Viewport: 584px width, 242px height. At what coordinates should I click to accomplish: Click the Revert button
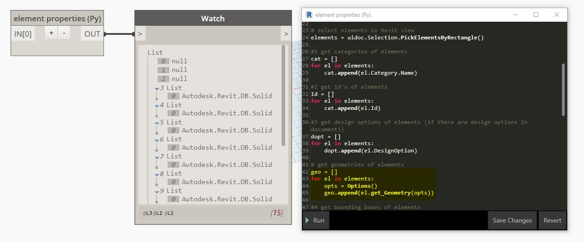tap(552, 220)
